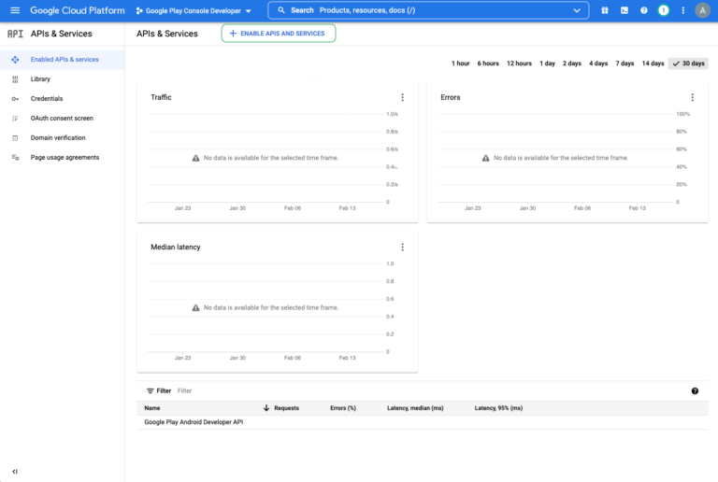This screenshot has height=482, width=718.
Task: Click the API logo icon in sidebar
Action: [x=15, y=34]
